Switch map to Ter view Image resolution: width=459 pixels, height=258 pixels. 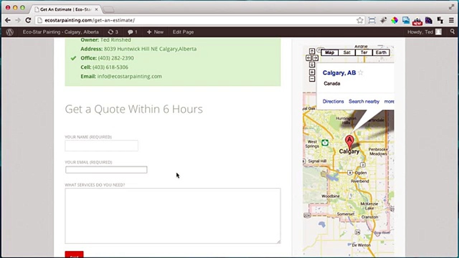[364, 52]
